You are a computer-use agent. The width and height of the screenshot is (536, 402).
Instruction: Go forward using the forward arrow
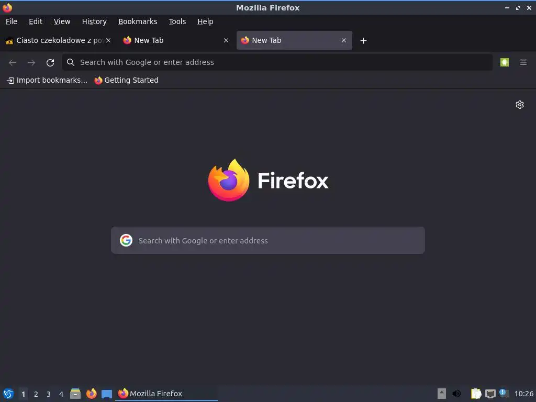31,63
